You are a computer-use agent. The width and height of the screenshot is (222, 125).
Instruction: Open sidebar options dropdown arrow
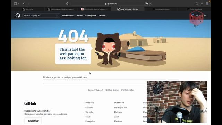pyautogui.click(x=19, y=3)
